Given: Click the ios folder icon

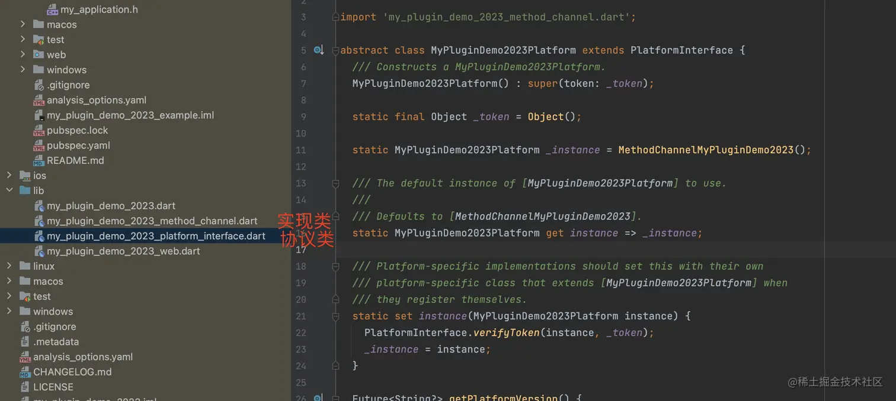Looking at the screenshot, I should tap(25, 175).
